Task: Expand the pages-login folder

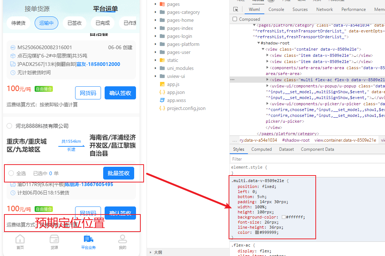Action: 155,36
